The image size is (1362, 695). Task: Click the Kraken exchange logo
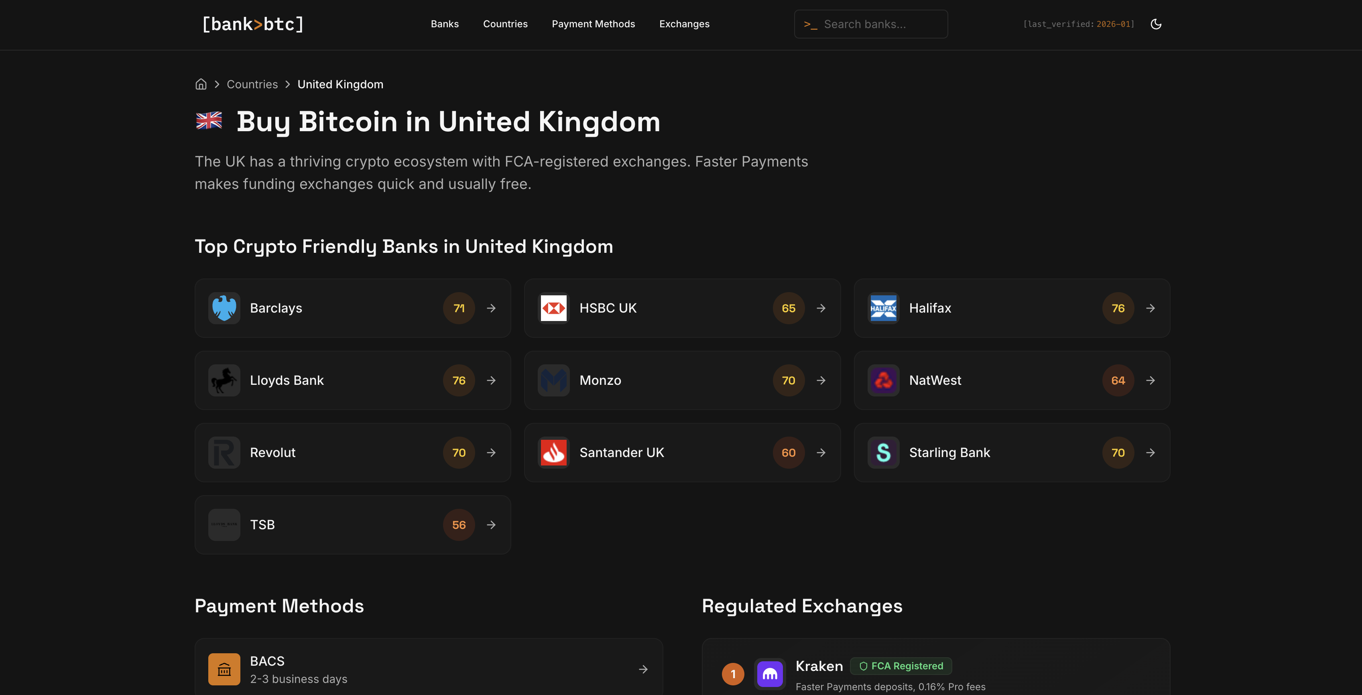tap(770, 674)
